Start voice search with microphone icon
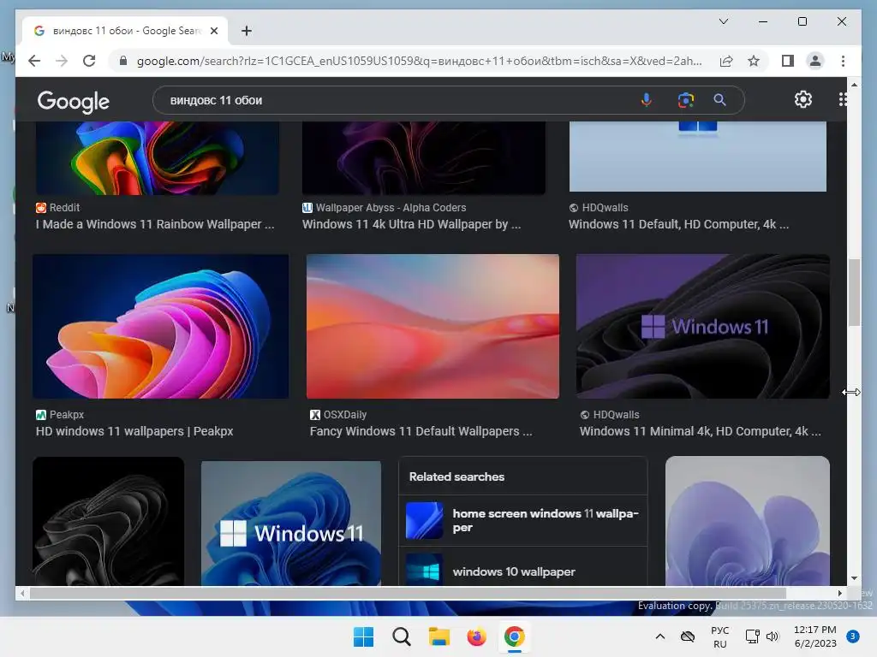This screenshot has height=657, width=877. (646, 100)
